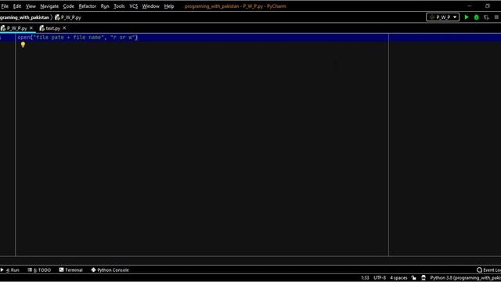Image resolution: width=501 pixels, height=282 pixels.
Task: Open the Window menu
Action: 151,6
